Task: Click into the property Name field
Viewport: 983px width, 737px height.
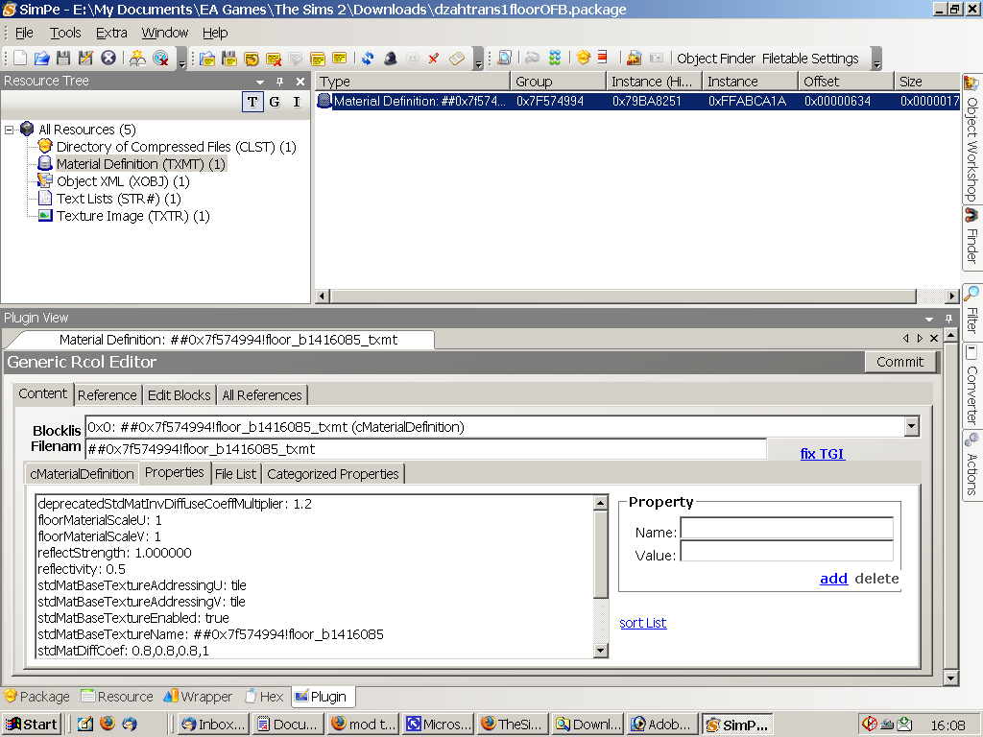Action: click(787, 529)
